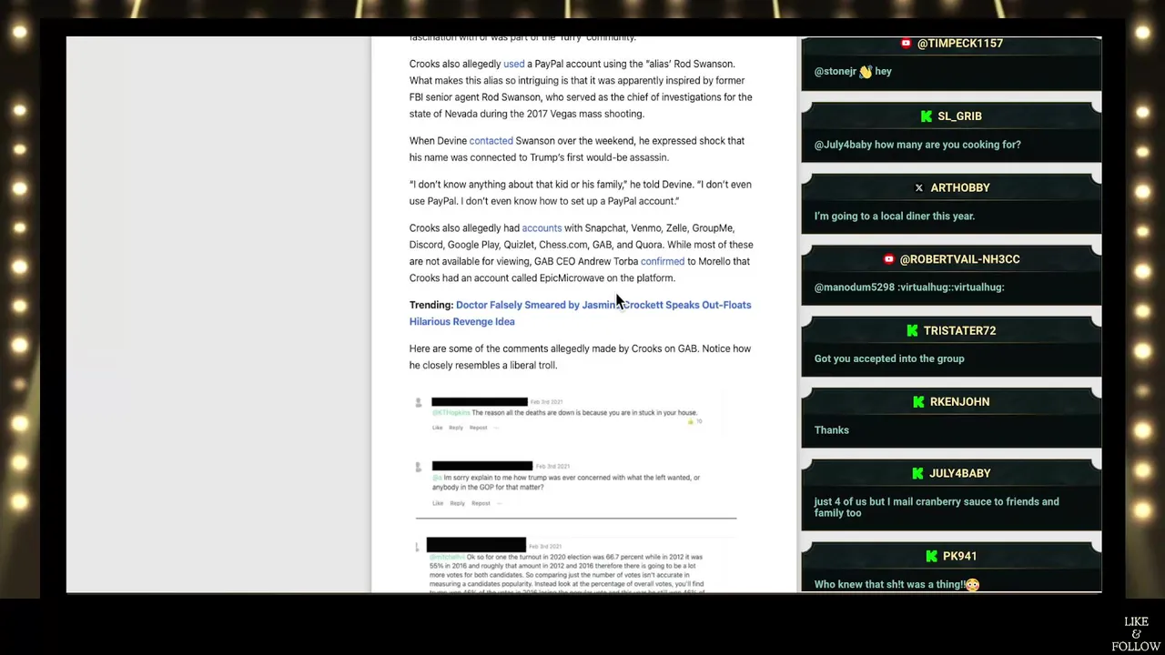Select username RKENJOHN in chat

tap(959, 402)
